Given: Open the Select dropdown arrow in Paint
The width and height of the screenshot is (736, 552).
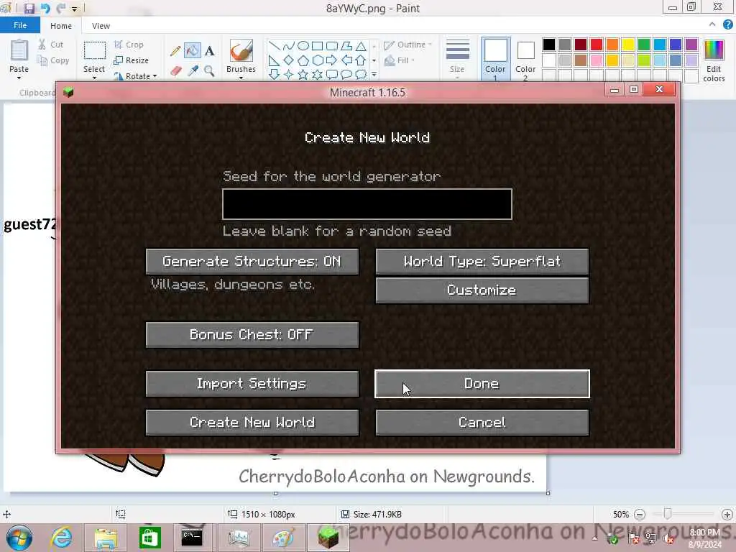Looking at the screenshot, I should point(94,76).
